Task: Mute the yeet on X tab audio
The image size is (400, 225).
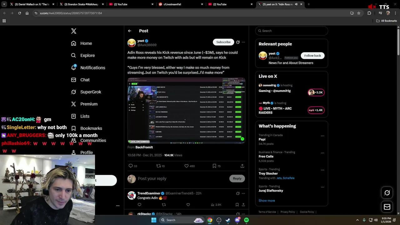Action: pos(296,4)
